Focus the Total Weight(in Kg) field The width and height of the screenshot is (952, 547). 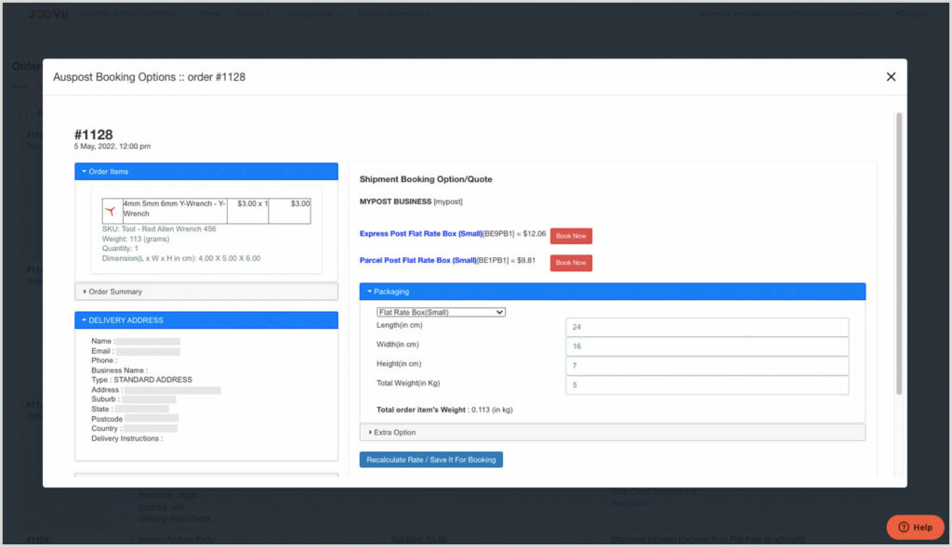(x=707, y=385)
